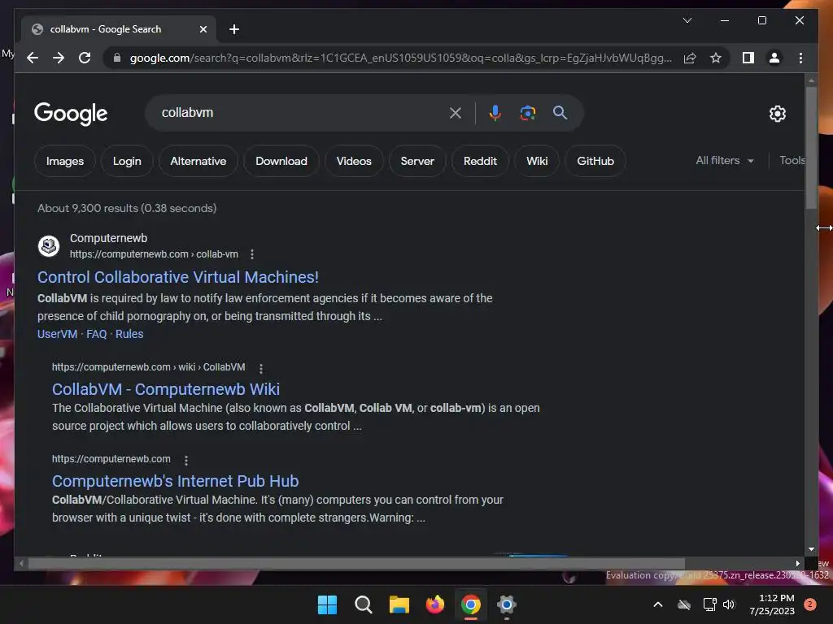Select the GitHub filter chip

(595, 161)
